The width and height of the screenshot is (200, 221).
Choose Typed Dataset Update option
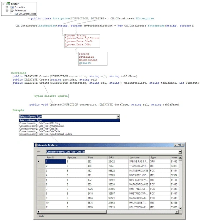69,134
